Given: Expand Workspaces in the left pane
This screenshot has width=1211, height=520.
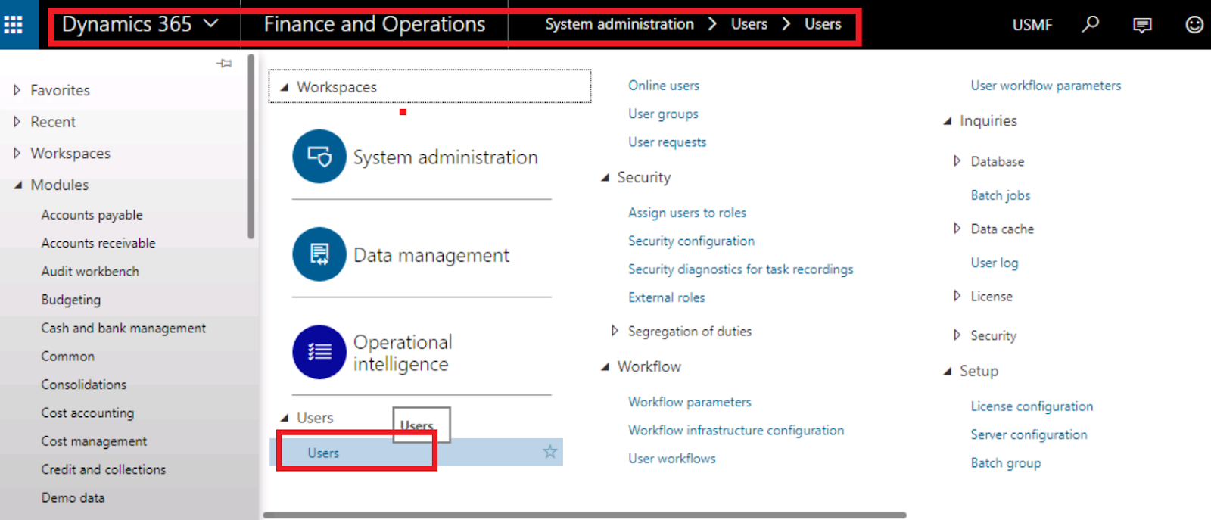Looking at the screenshot, I should coord(17,153).
